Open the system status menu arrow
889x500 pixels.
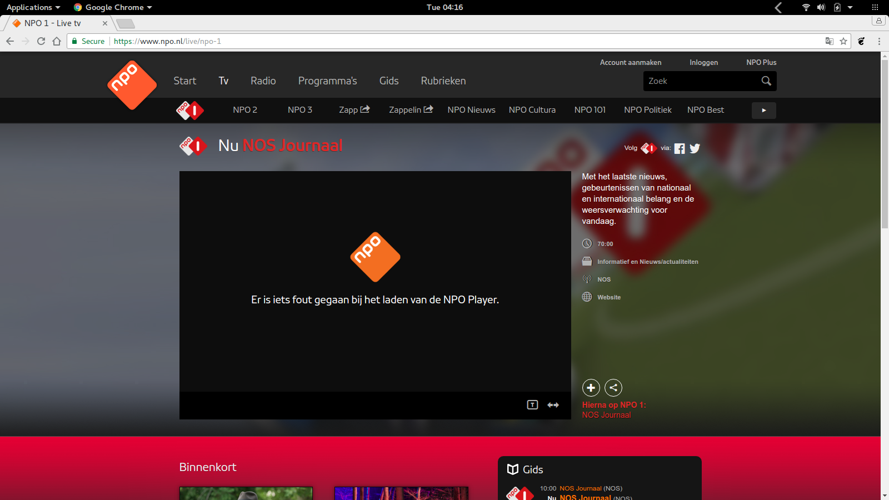(850, 7)
